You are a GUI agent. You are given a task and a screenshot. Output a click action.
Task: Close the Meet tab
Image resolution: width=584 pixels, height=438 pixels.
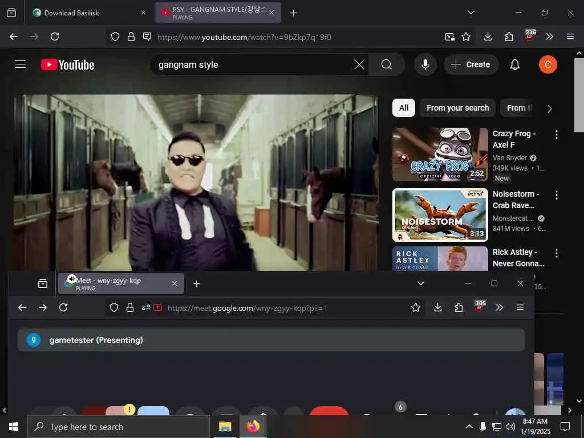[175, 283]
